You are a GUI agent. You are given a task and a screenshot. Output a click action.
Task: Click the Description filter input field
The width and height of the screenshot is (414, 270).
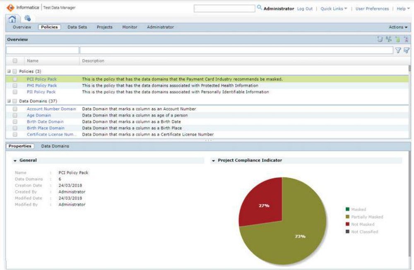click(236, 50)
